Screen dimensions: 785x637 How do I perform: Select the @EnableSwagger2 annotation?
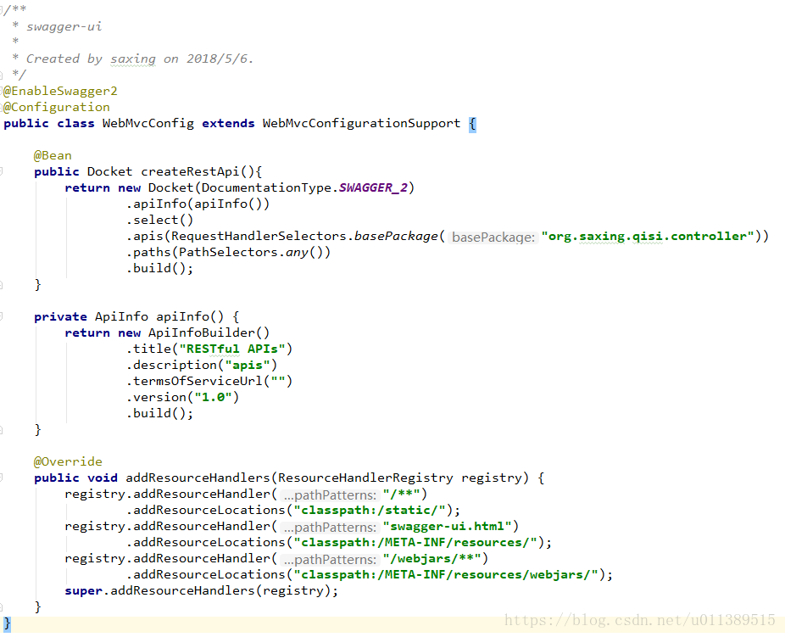60,91
